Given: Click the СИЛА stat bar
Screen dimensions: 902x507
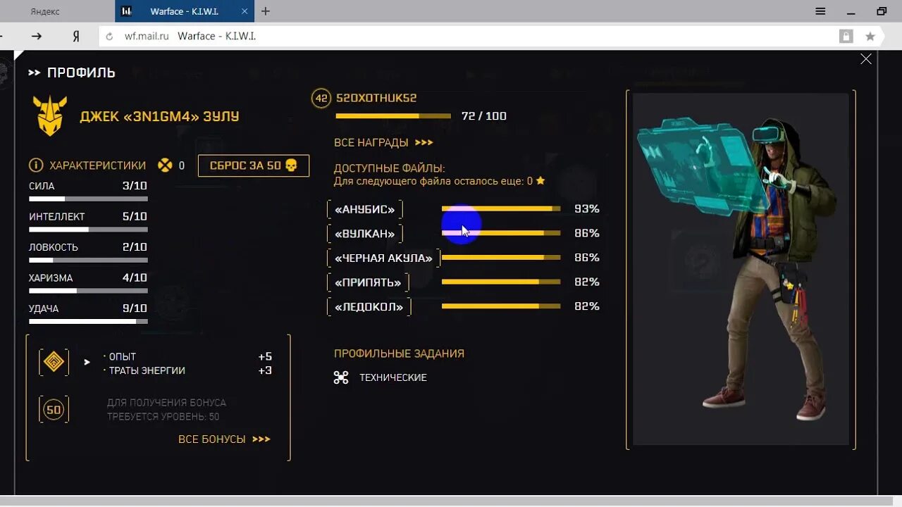Looking at the screenshot, I should [x=88, y=199].
